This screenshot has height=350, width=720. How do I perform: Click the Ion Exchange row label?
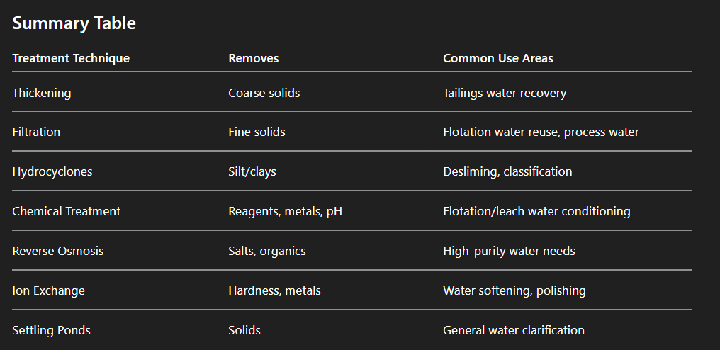click(x=48, y=290)
